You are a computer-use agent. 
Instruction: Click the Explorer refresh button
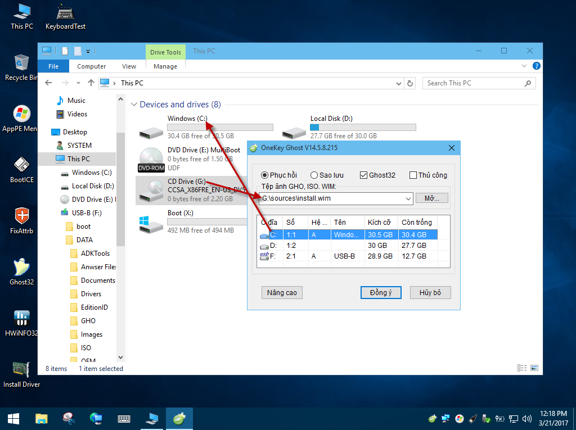pos(410,83)
